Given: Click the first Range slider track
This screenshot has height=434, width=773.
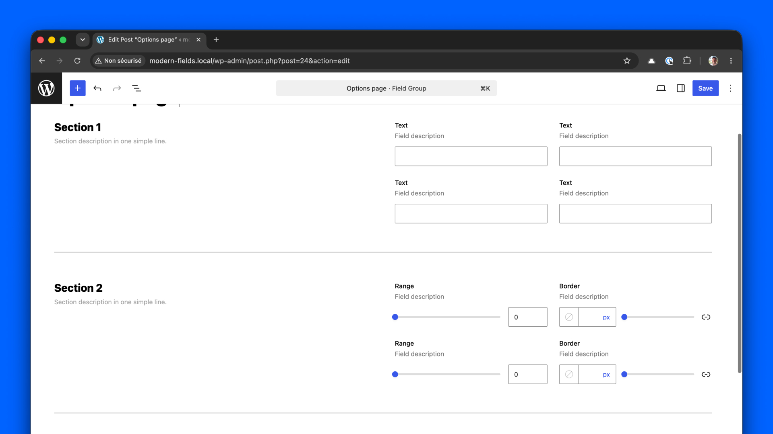Looking at the screenshot, I should 447,317.
